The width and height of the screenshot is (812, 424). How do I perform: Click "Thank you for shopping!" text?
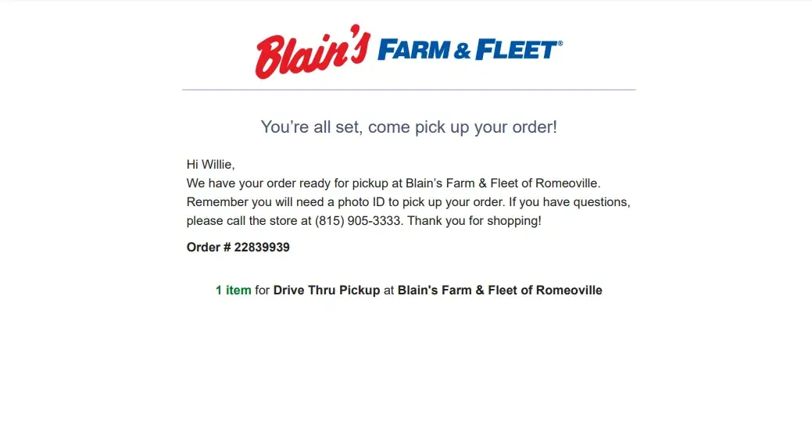pyautogui.click(x=474, y=221)
